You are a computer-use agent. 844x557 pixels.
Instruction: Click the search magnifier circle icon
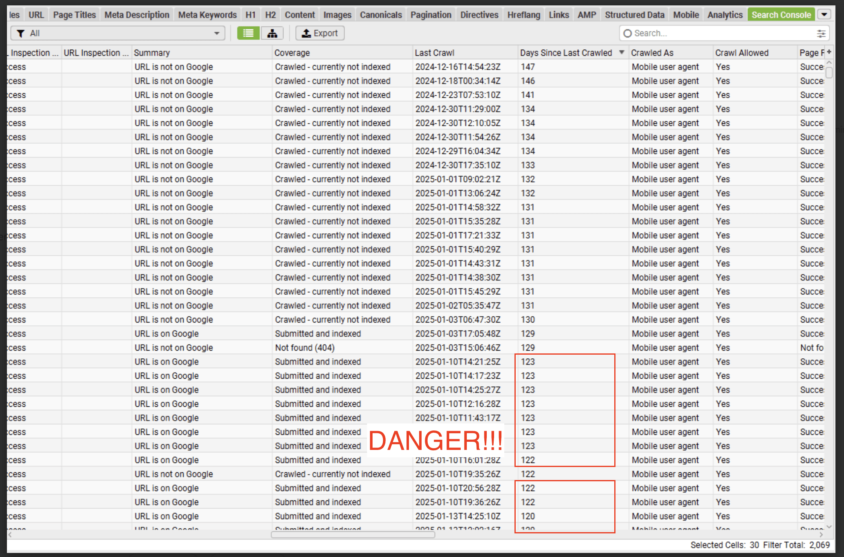628,33
